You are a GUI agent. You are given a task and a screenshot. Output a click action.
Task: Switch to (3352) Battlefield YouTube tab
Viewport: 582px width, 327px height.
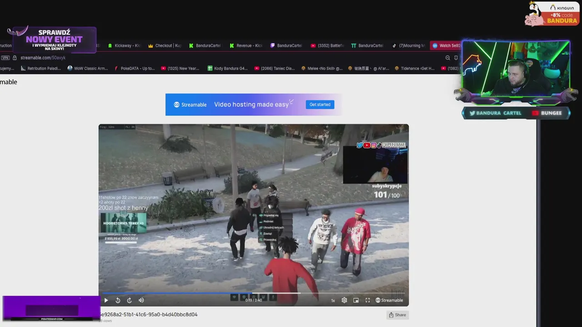pyautogui.click(x=327, y=45)
